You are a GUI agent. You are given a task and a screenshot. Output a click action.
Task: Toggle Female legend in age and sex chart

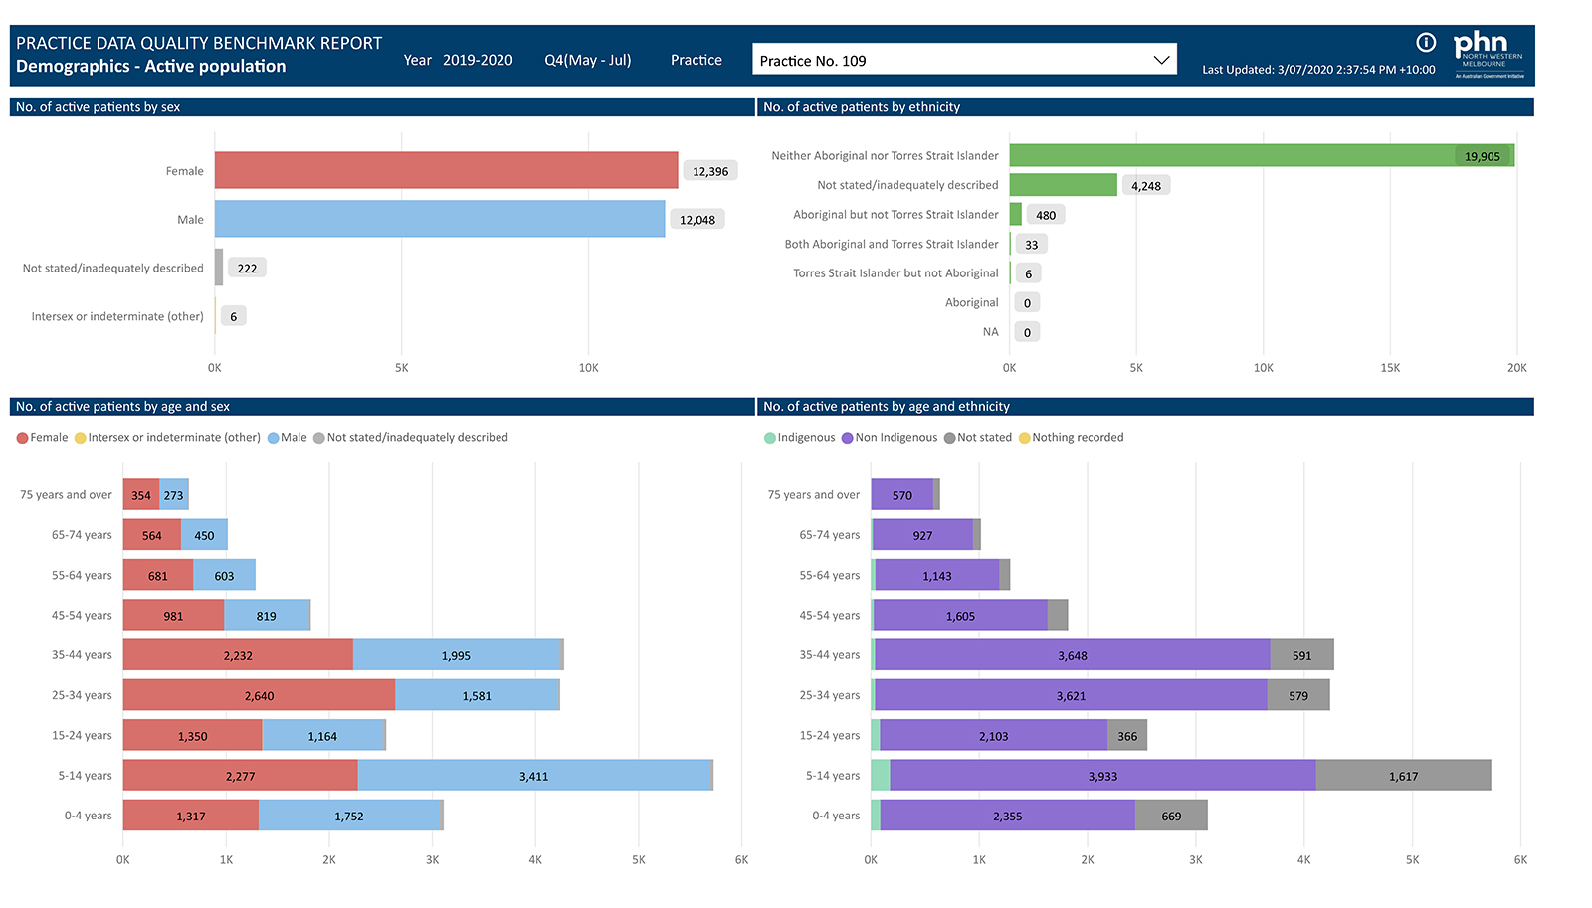23,438
